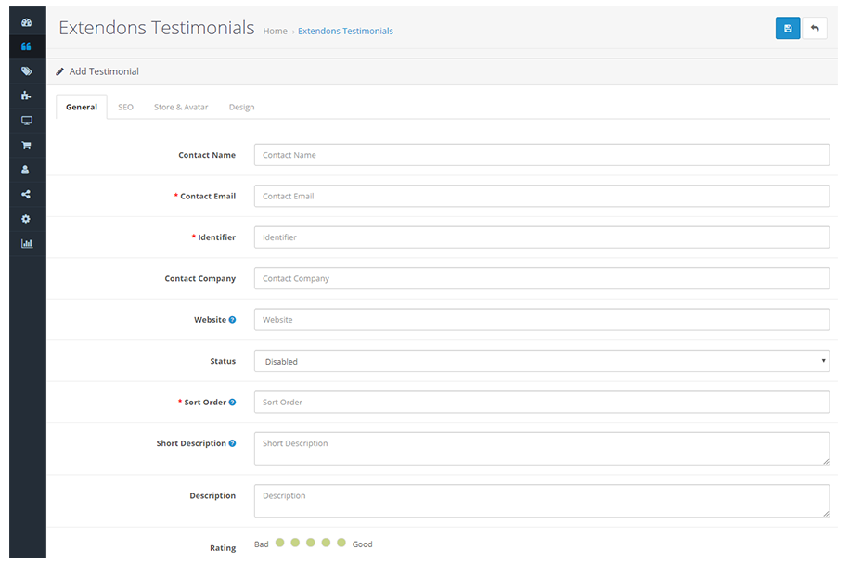Click pencil icon beside Add Testimonial
Screen dimensions: 849x563
coord(59,71)
